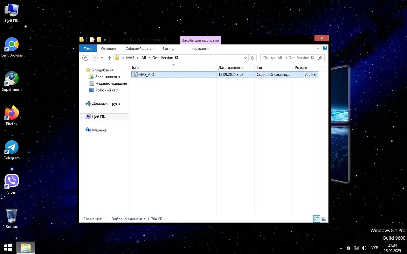
Task: Click the volume speaker tray icon
Action: (364, 248)
